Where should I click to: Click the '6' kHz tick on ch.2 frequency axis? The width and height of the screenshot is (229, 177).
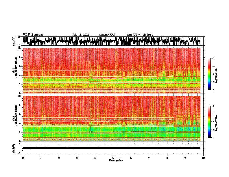pyautogui.click(x=20, y=114)
